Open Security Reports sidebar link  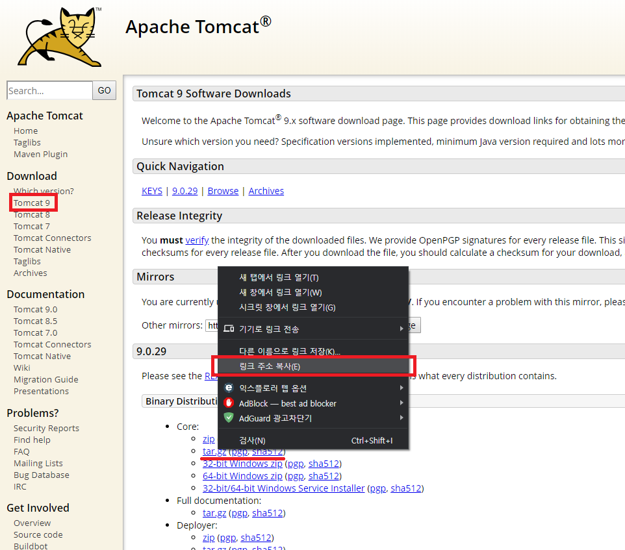point(46,428)
